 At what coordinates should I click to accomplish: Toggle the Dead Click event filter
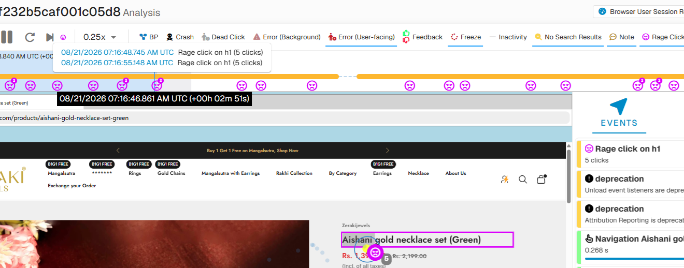223,37
